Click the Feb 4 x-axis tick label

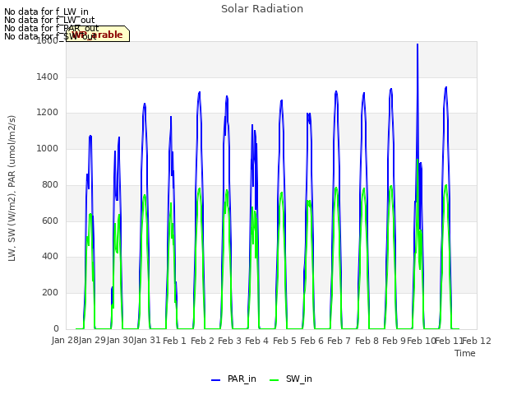tap(256, 341)
